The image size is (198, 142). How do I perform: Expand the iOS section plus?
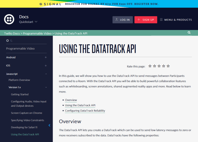[x=46, y=66]
